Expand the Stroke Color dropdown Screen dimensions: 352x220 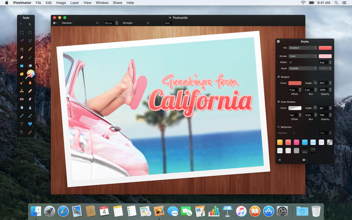[x=303, y=56]
